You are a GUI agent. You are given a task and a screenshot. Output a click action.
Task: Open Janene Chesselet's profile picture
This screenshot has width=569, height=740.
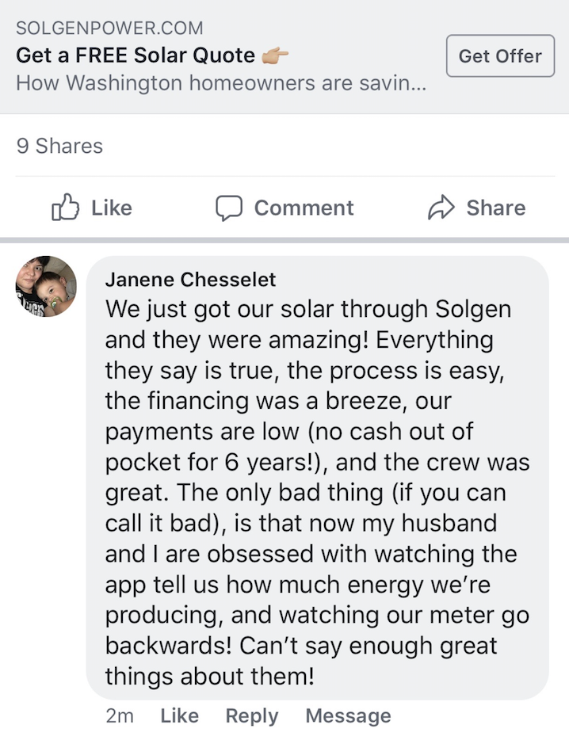pos(46,287)
